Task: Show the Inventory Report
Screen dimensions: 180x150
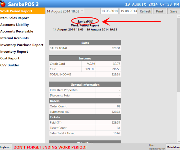Action: click(x=14, y=52)
